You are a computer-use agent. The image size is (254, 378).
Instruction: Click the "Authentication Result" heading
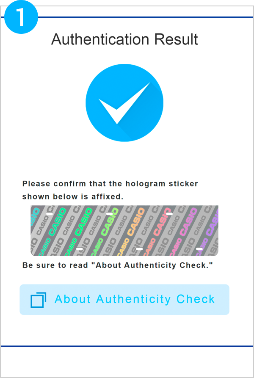pos(124,39)
